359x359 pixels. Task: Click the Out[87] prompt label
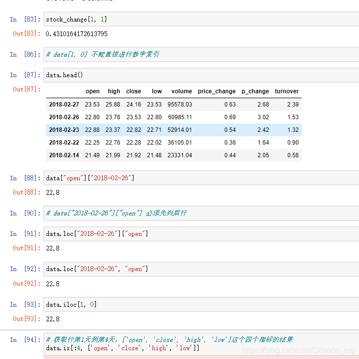pos(26,89)
